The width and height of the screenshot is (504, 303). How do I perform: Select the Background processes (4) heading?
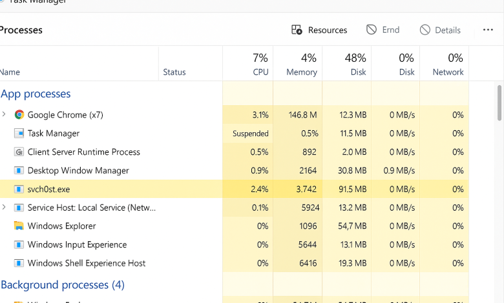point(63,285)
